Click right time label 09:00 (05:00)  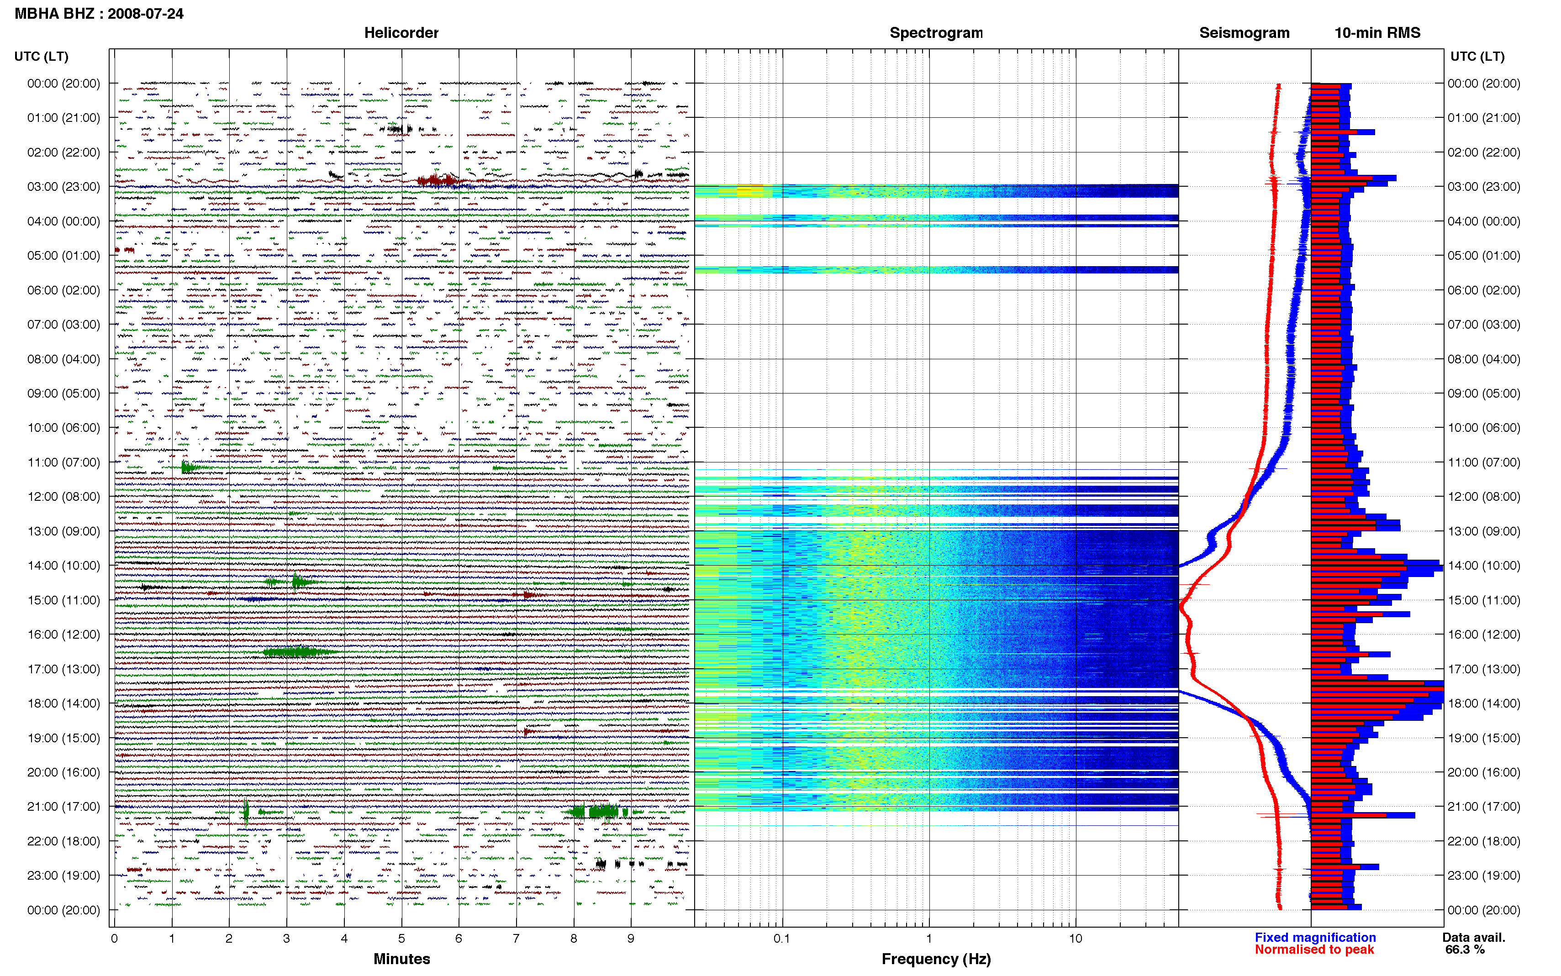click(1483, 393)
